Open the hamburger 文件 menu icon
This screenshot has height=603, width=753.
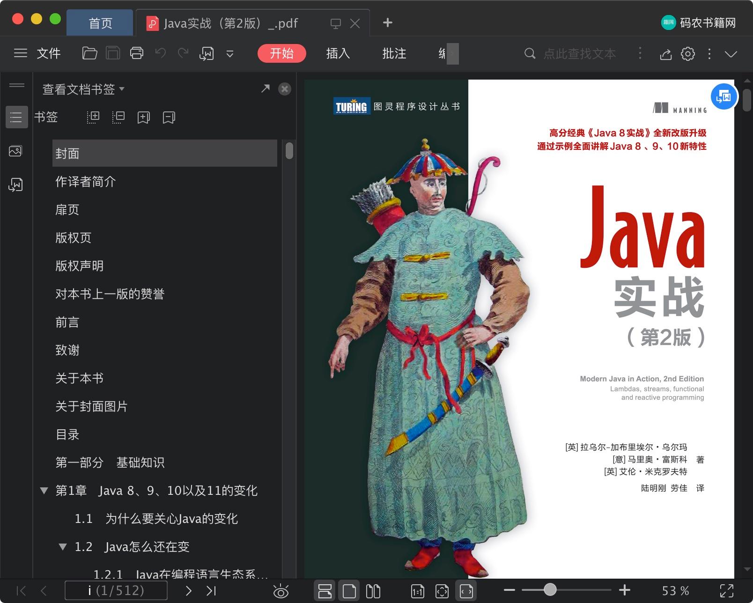(20, 53)
